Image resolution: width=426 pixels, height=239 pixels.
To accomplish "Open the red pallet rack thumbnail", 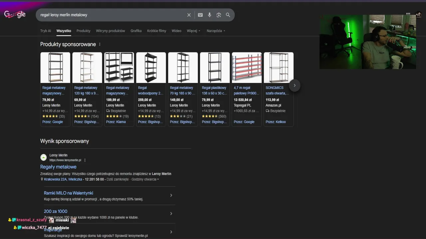I will [247, 67].
